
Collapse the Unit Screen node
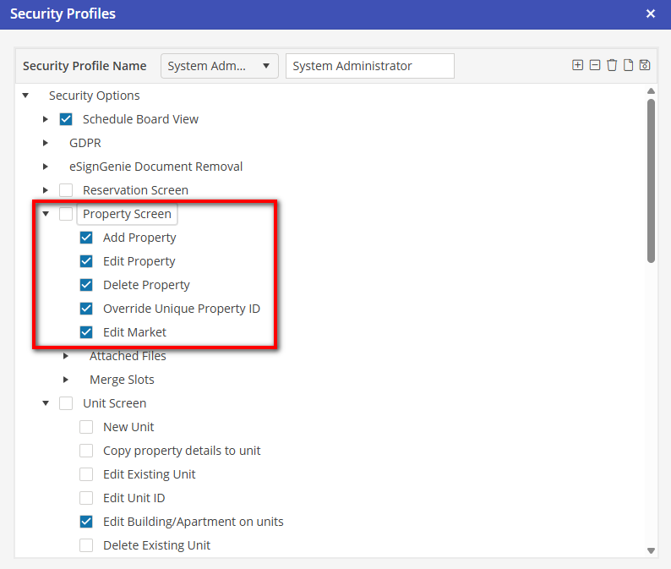tap(46, 403)
